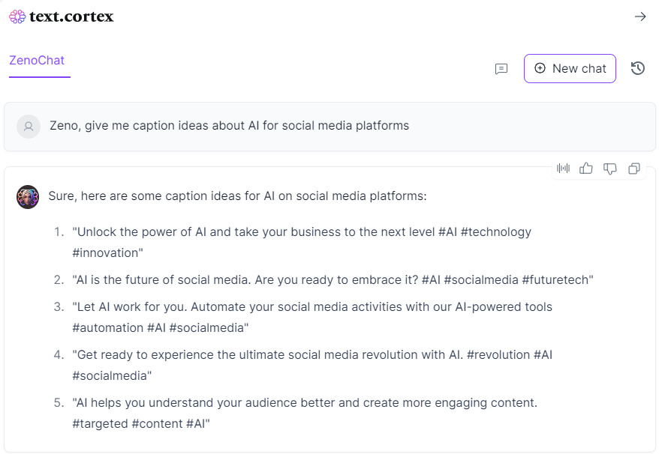Image resolution: width=659 pixels, height=454 pixels.
Task: Play the response aloud via waveform icon
Action: [x=563, y=169]
